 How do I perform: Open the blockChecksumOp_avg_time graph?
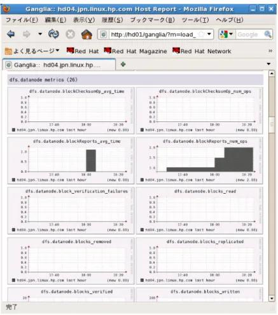tap(71, 111)
